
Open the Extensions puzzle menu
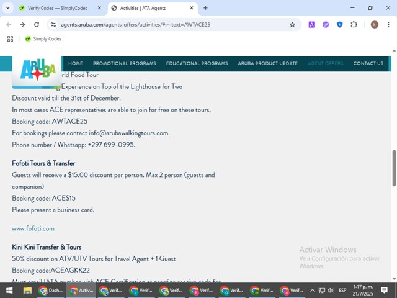click(354, 25)
